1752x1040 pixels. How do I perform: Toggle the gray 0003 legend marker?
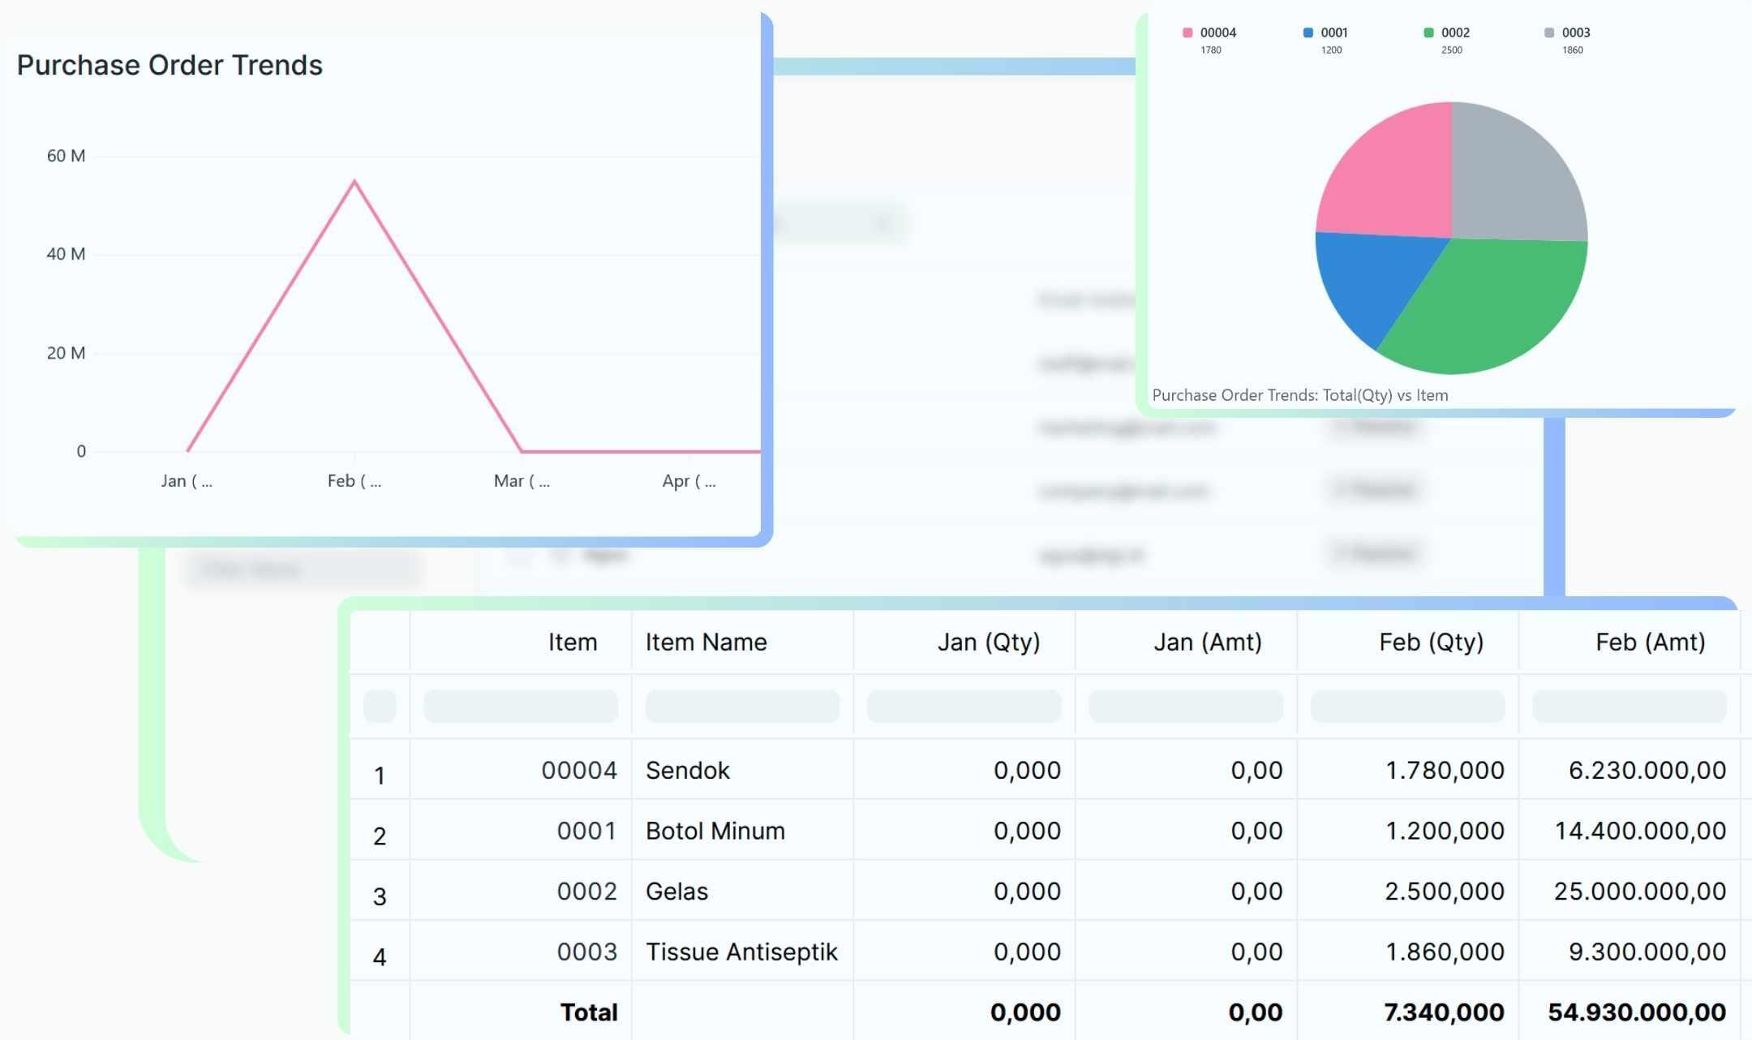1549,32
